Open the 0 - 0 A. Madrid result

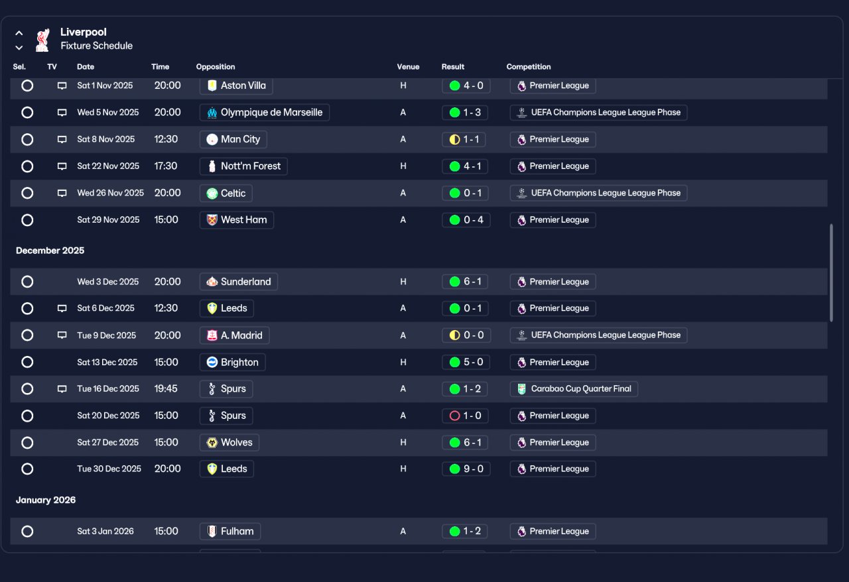coord(466,335)
